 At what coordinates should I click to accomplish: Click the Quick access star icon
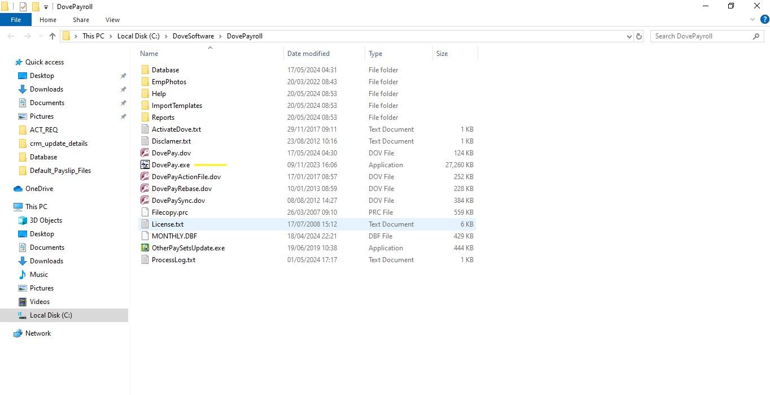tap(18, 62)
